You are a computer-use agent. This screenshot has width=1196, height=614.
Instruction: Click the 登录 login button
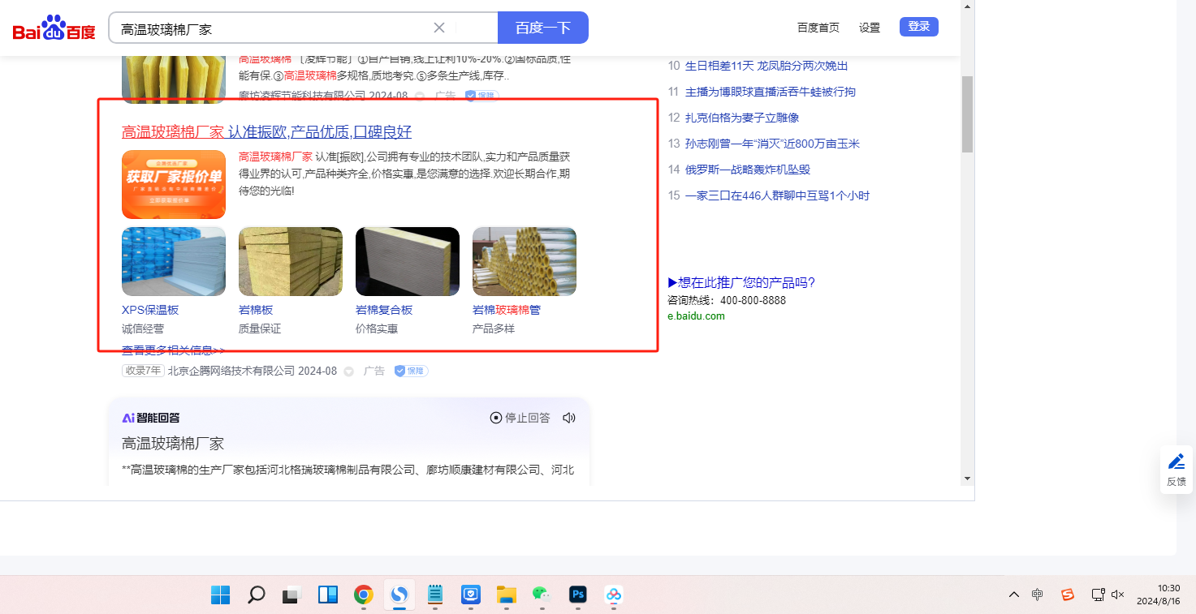point(918,27)
